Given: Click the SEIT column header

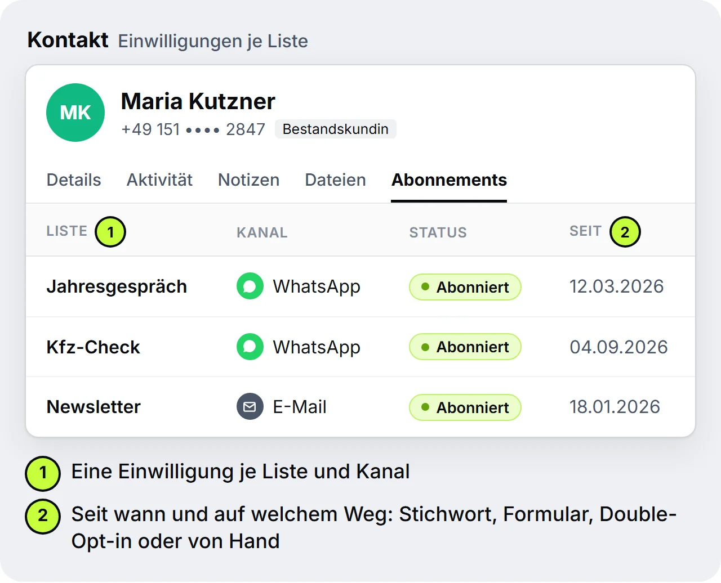Looking at the screenshot, I should point(585,231).
